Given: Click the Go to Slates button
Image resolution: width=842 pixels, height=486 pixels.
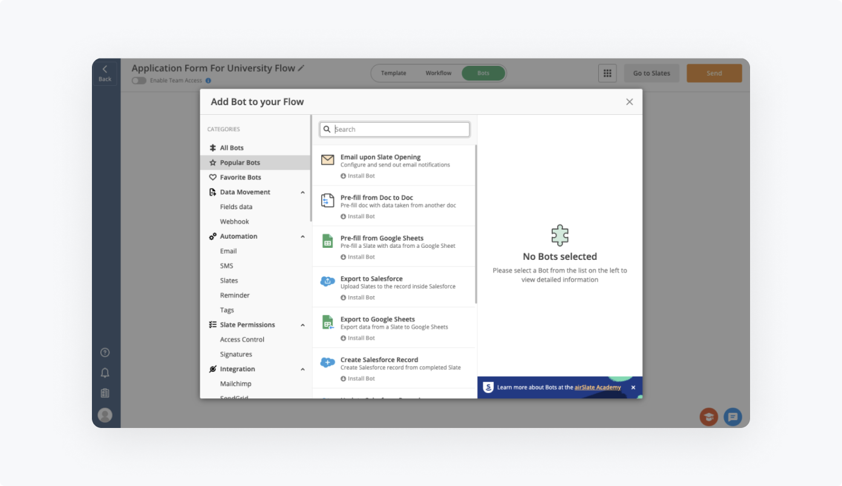Looking at the screenshot, I should tap(651, 73).
